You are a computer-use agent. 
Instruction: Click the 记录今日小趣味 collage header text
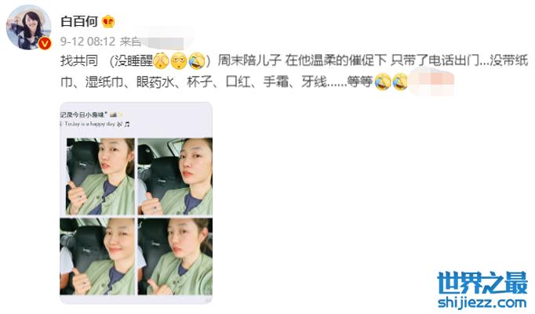(x=84, y=115)
